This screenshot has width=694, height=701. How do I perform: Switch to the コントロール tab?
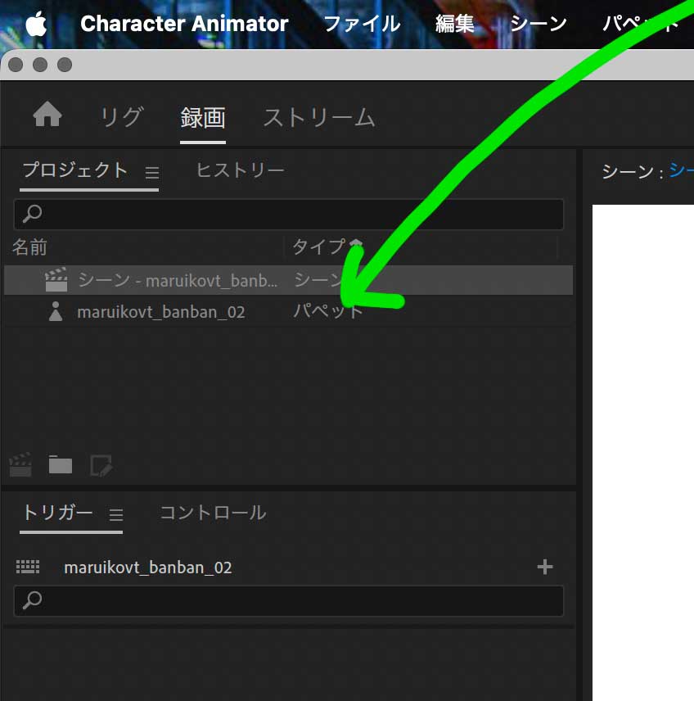coord(211,513)
